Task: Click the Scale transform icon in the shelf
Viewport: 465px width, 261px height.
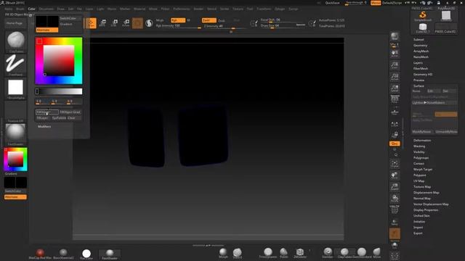Action: (115, 23)
